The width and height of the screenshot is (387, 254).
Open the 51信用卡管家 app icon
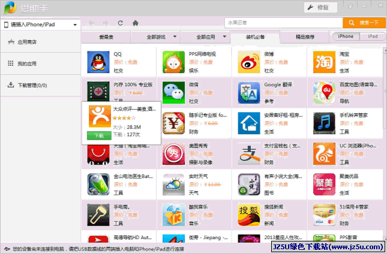point(324,215)
